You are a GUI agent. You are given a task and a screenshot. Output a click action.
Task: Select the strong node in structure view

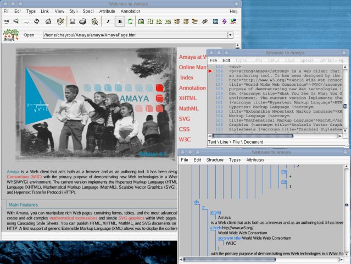(215, 212)
